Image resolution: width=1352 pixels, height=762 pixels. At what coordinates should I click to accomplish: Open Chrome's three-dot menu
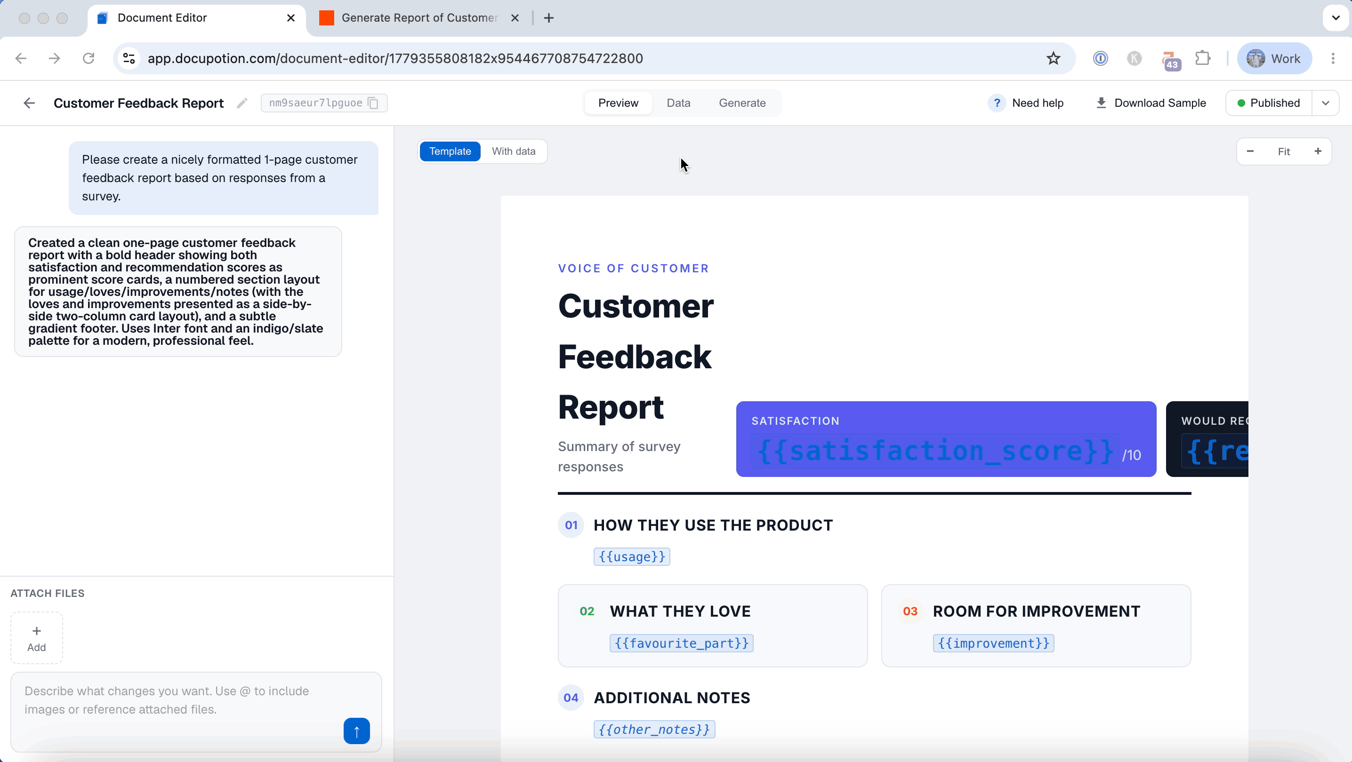[x=1333, y=58]
